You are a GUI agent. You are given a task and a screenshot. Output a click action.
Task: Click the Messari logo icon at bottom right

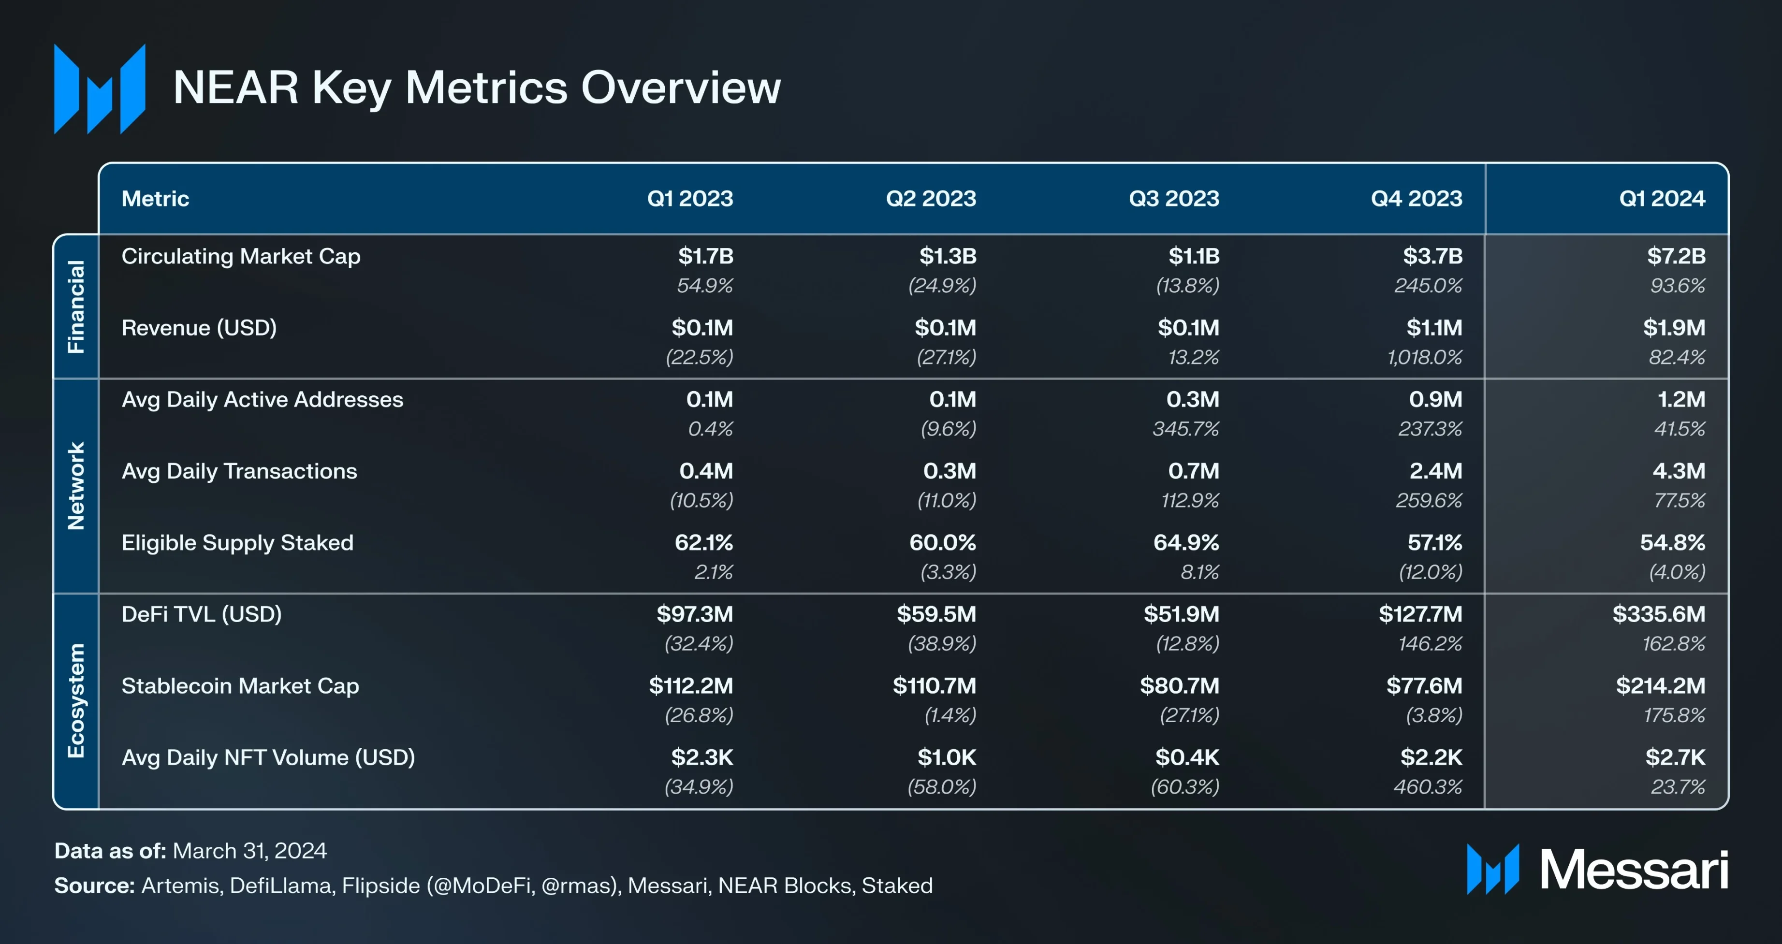(x=1492, y=869)
